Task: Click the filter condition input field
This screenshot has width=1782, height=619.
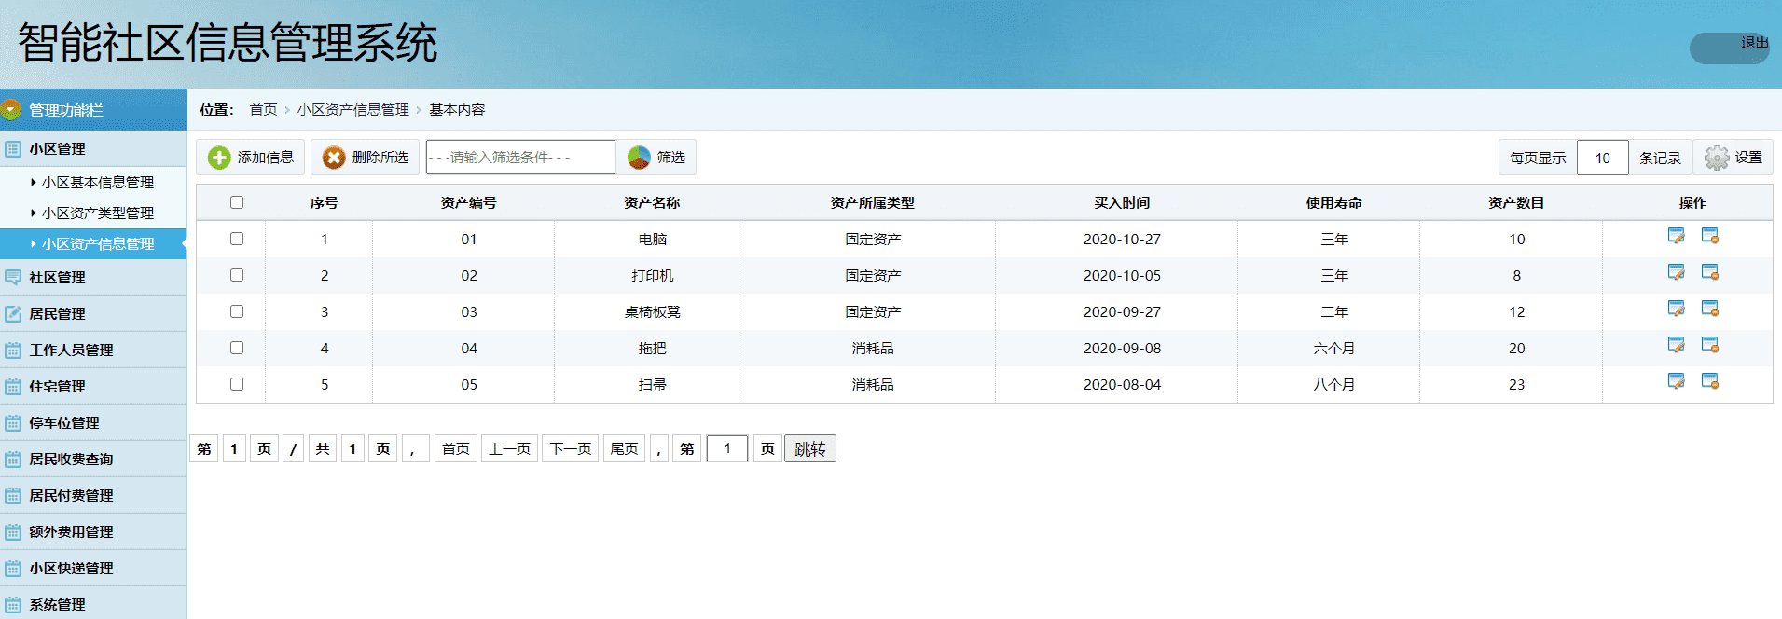Action: coord(520,158)
